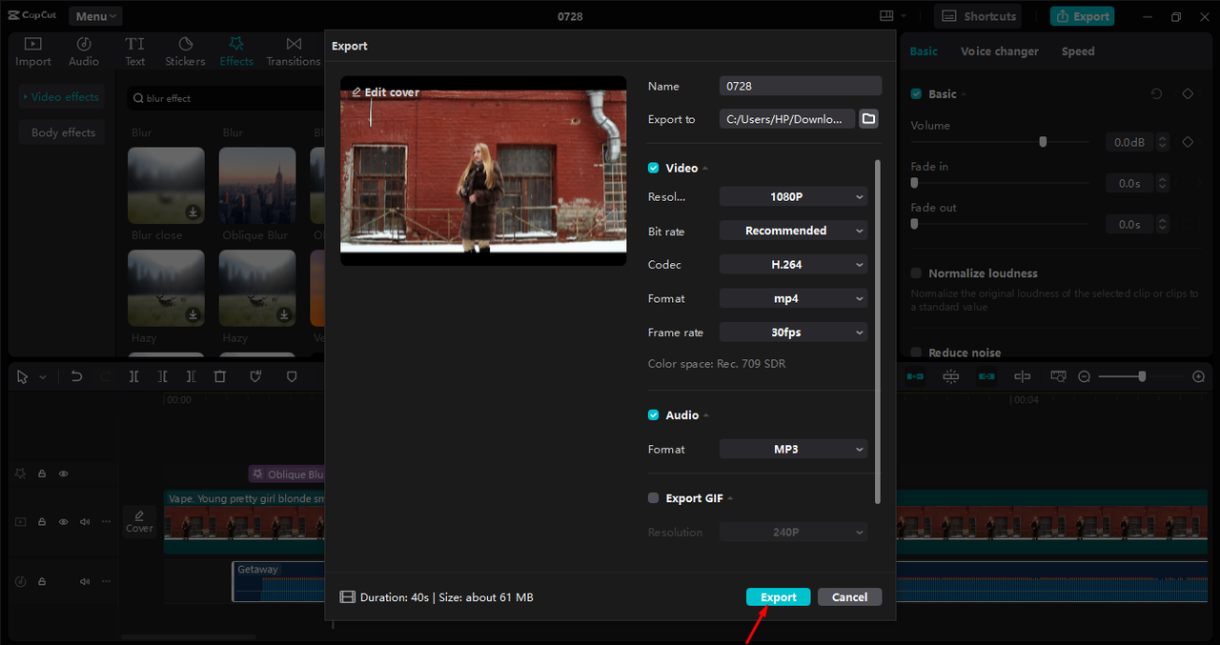Click the Split tool in the timeline toolbar
The image size is (1220, 645).
point(133,377)
